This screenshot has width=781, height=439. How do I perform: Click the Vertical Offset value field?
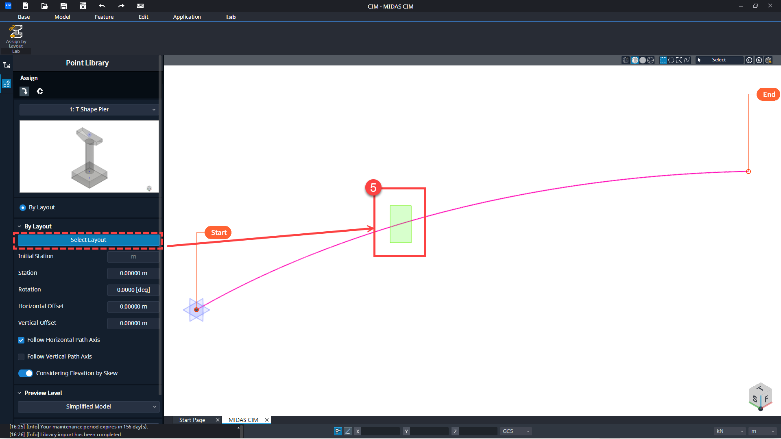point(133,324)
